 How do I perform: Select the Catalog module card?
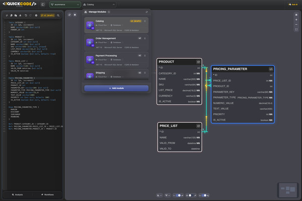(x=116, y=25)
